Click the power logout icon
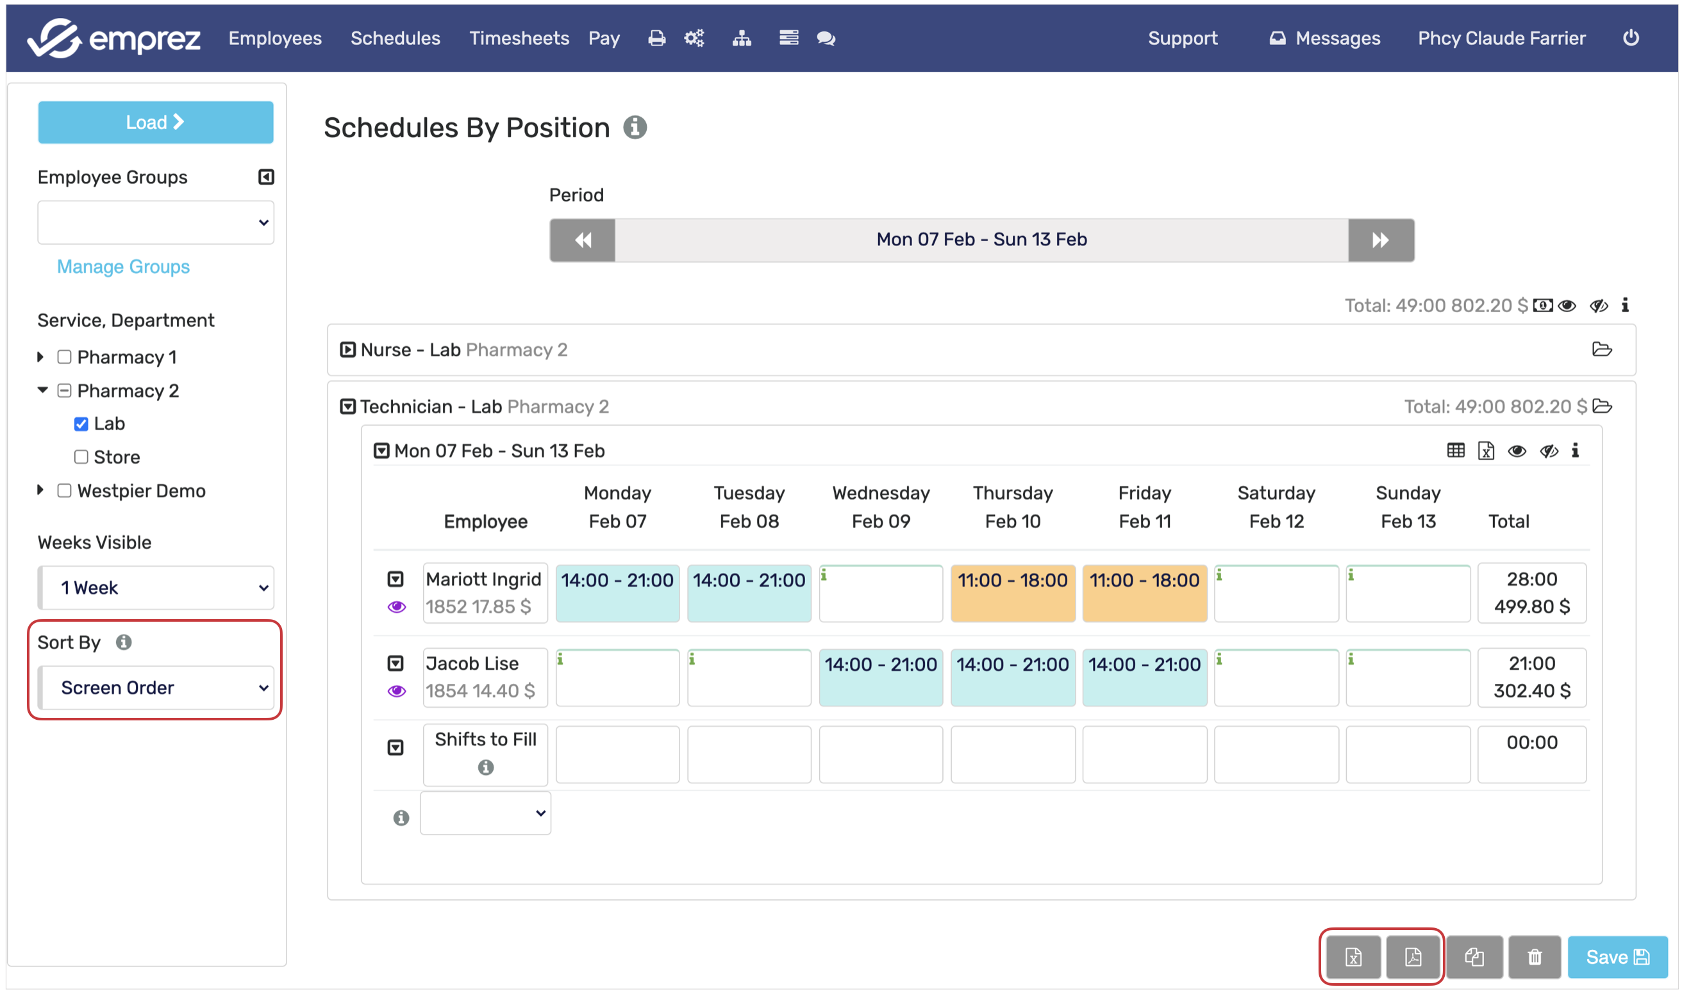The image size is (1682, 996). click(1630, 38)
